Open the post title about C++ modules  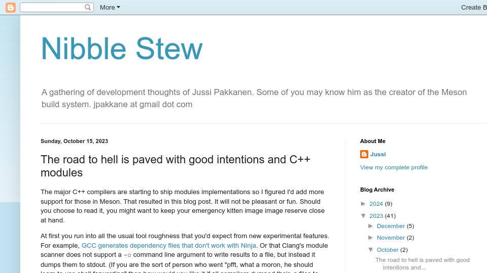(176, 166)
